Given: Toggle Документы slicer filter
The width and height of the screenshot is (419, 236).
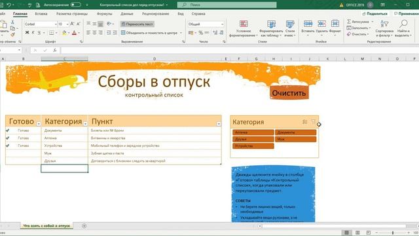Looking at the screenshot, I should point(295,132).
